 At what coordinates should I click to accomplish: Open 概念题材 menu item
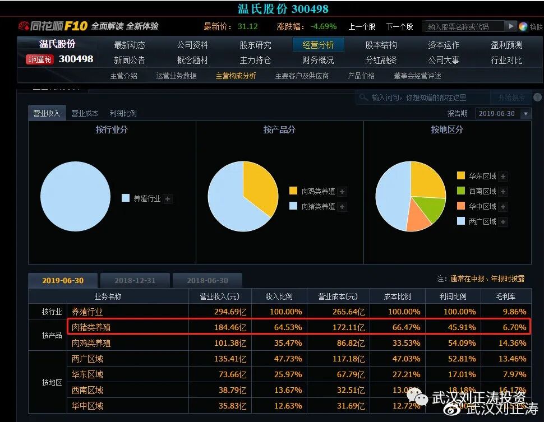point(192,61)
